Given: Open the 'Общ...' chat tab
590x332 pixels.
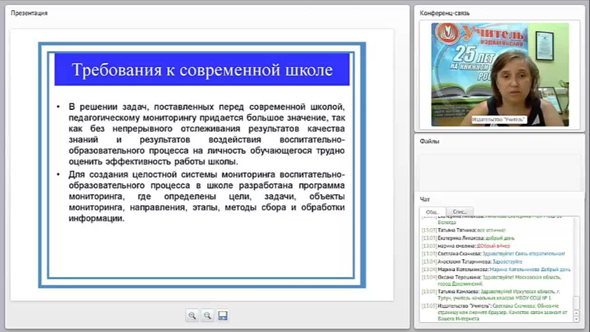Looking at the screenshot, I should [x=432, y=212].
